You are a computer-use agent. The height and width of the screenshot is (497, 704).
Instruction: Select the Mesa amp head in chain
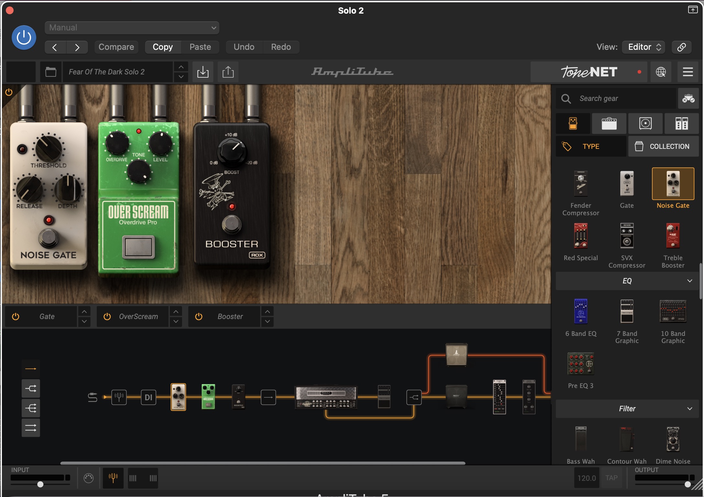[x=326, y=397]
